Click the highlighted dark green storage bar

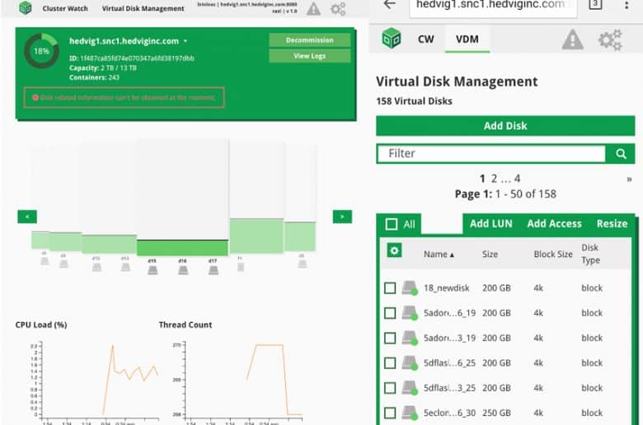tap(182, 248)
